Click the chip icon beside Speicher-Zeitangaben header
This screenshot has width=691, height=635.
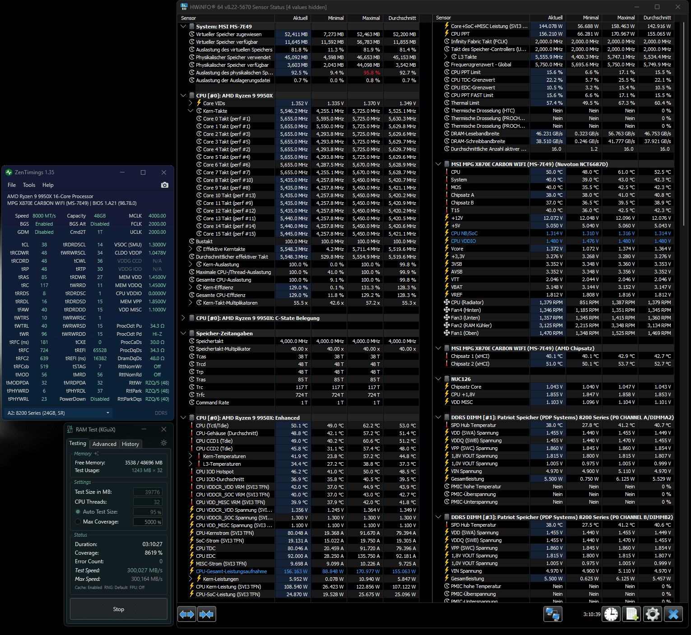point(192,334)
